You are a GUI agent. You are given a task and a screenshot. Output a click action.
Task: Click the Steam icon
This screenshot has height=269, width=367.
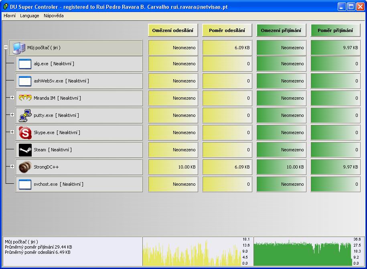click(x=25, y=150)
